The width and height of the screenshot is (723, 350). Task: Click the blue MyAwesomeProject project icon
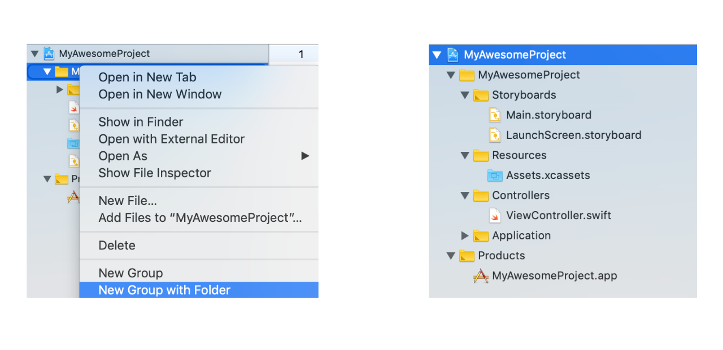coord(453,54)
